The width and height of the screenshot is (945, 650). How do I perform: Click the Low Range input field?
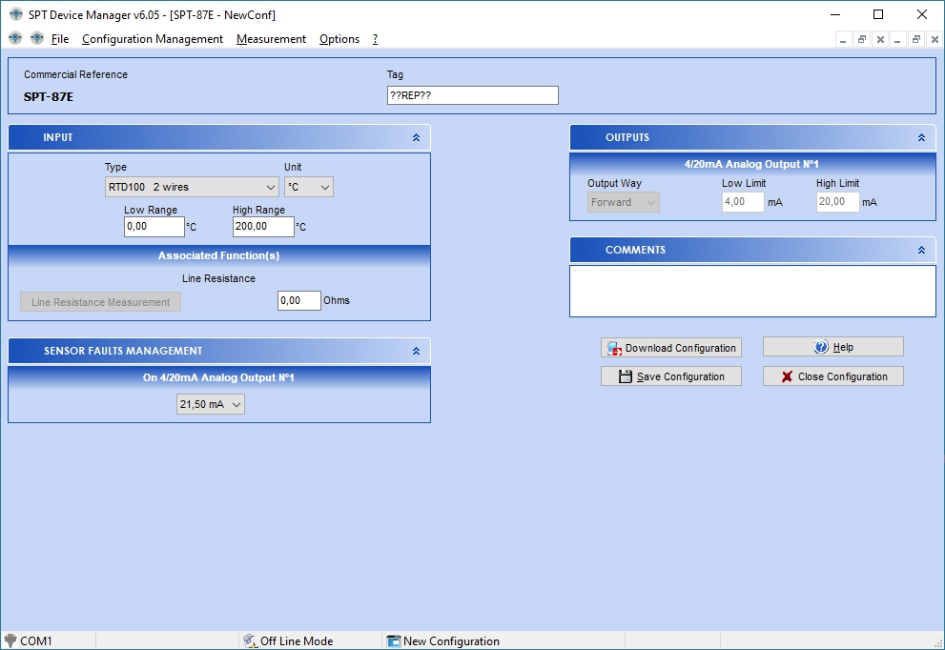154,227
